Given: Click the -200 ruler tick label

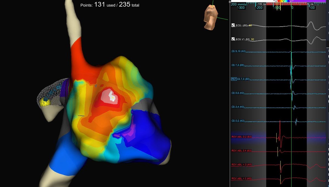Looking at the screenshot, I should 259,8.
